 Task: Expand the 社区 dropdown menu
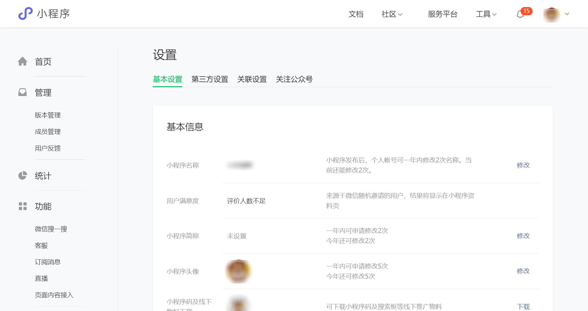(391, 14)
